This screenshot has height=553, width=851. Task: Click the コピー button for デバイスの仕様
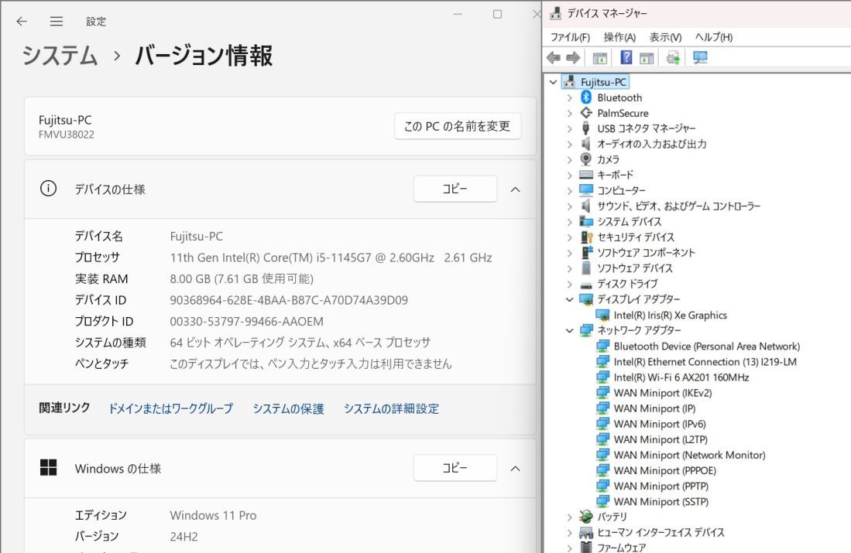455,189
